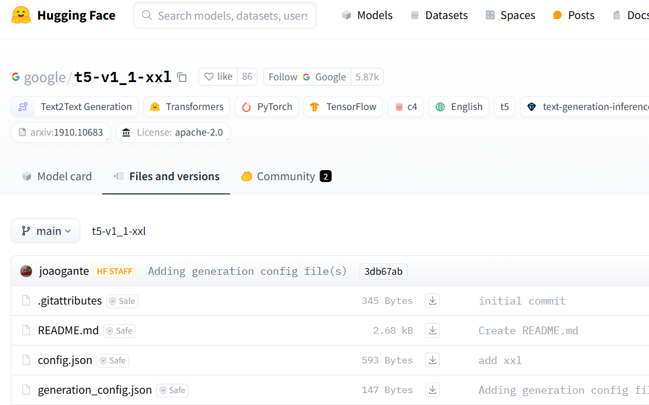Open the .gitattributes file
Screen dimensions: 649x405
(x=70, y=301)
